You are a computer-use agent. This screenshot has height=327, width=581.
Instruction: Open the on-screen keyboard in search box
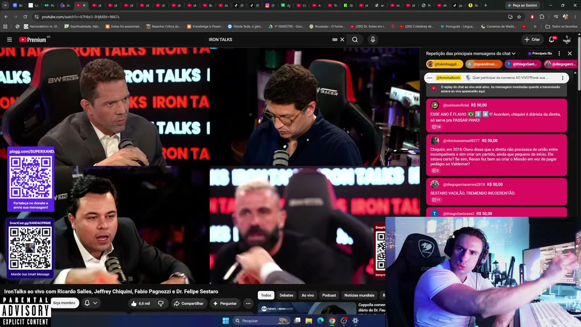pyautogui.click(x=335, y=40)
